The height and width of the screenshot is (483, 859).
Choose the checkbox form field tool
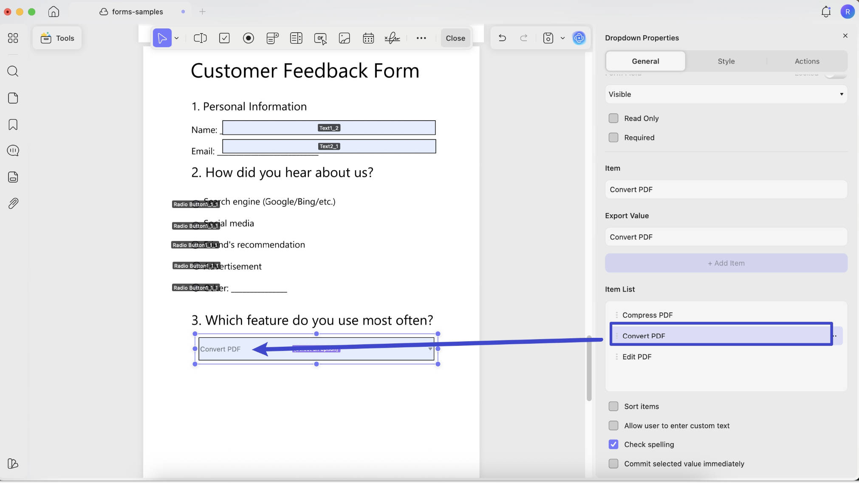(x=224, y=38)
